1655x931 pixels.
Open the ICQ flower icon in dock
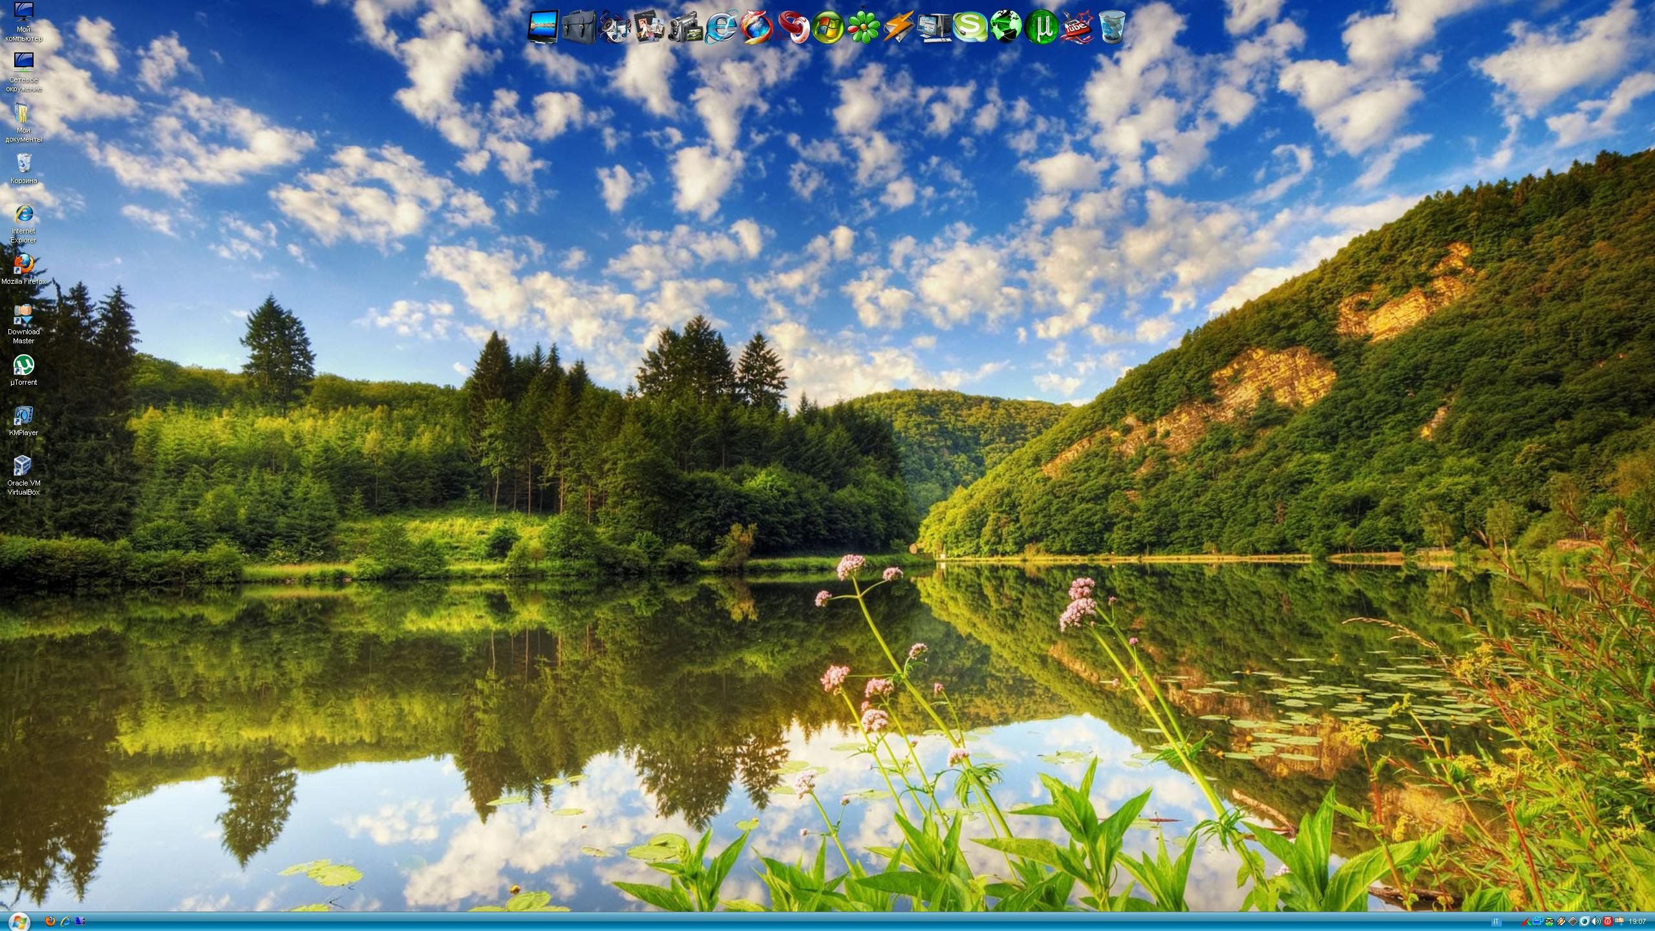point(864,27)
